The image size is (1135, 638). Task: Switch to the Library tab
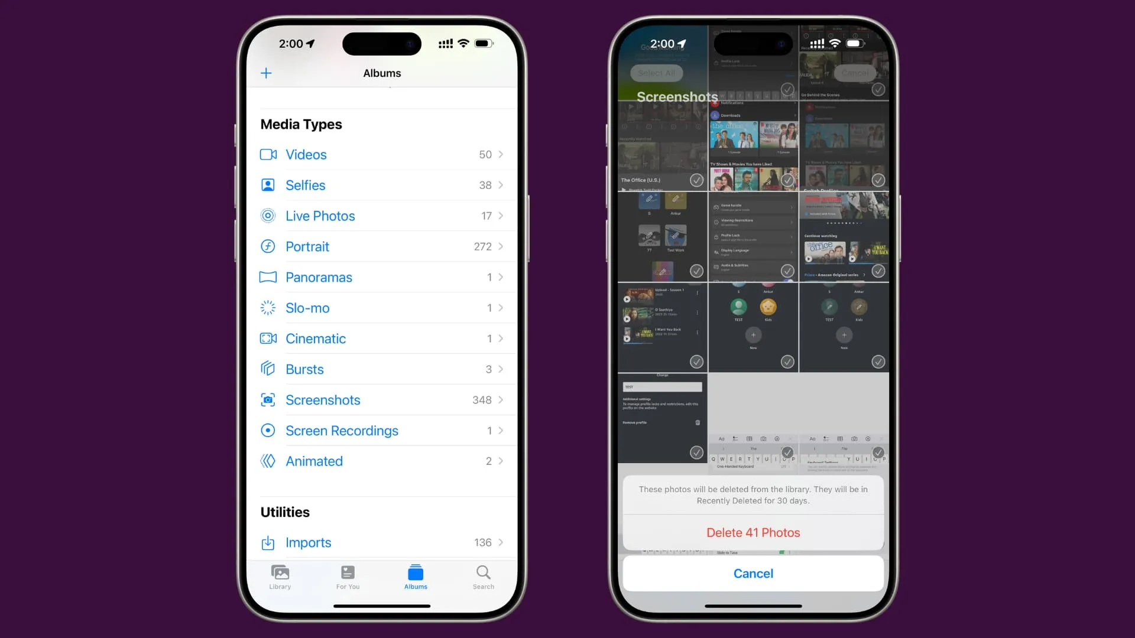(280, 577)
